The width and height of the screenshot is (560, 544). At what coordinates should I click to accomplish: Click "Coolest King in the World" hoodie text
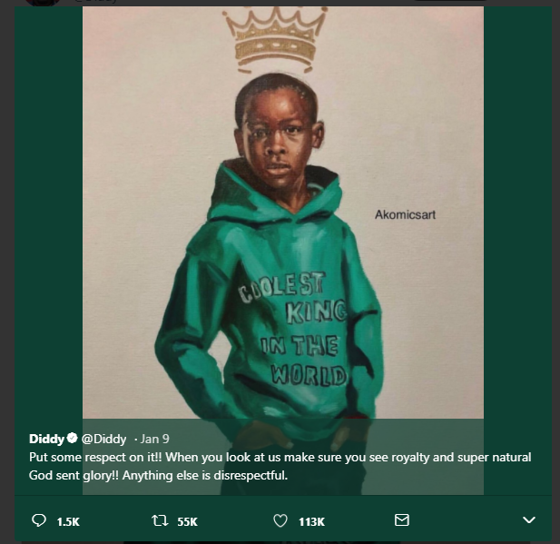[x=293, y=333]
